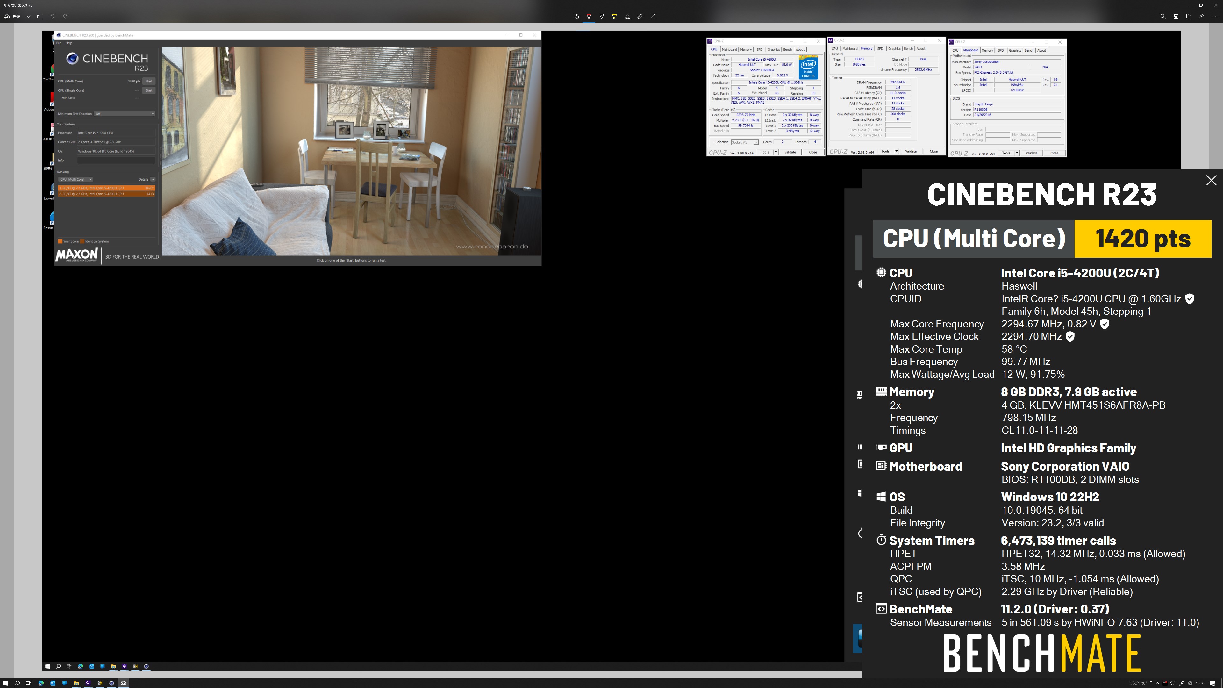This screenshot has height=688, width=1223.
Task: Click the volume icon in the tray
Action: [x=1173, y=683]
